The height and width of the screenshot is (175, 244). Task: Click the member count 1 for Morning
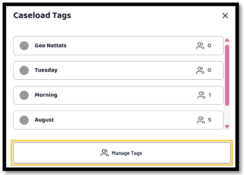(x=210, y=95)
